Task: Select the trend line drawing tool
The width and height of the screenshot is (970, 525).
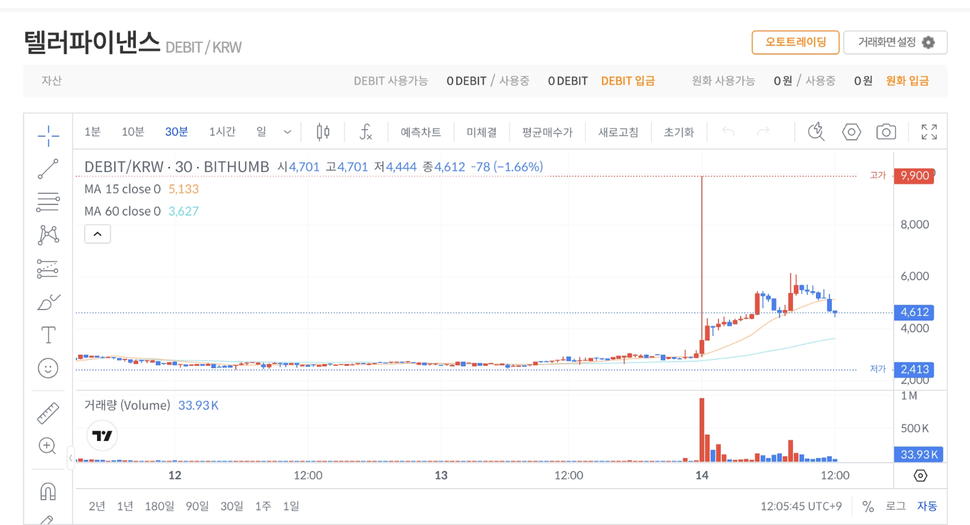Action: point(48,169)
